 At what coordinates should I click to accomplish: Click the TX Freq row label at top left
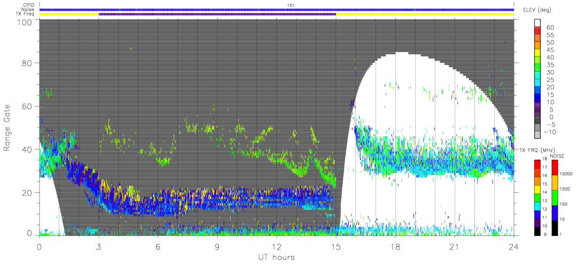(25, 14)
